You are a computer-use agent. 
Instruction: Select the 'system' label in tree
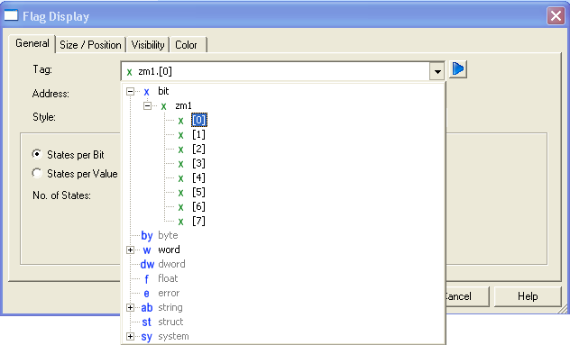[x=173, y=336]
